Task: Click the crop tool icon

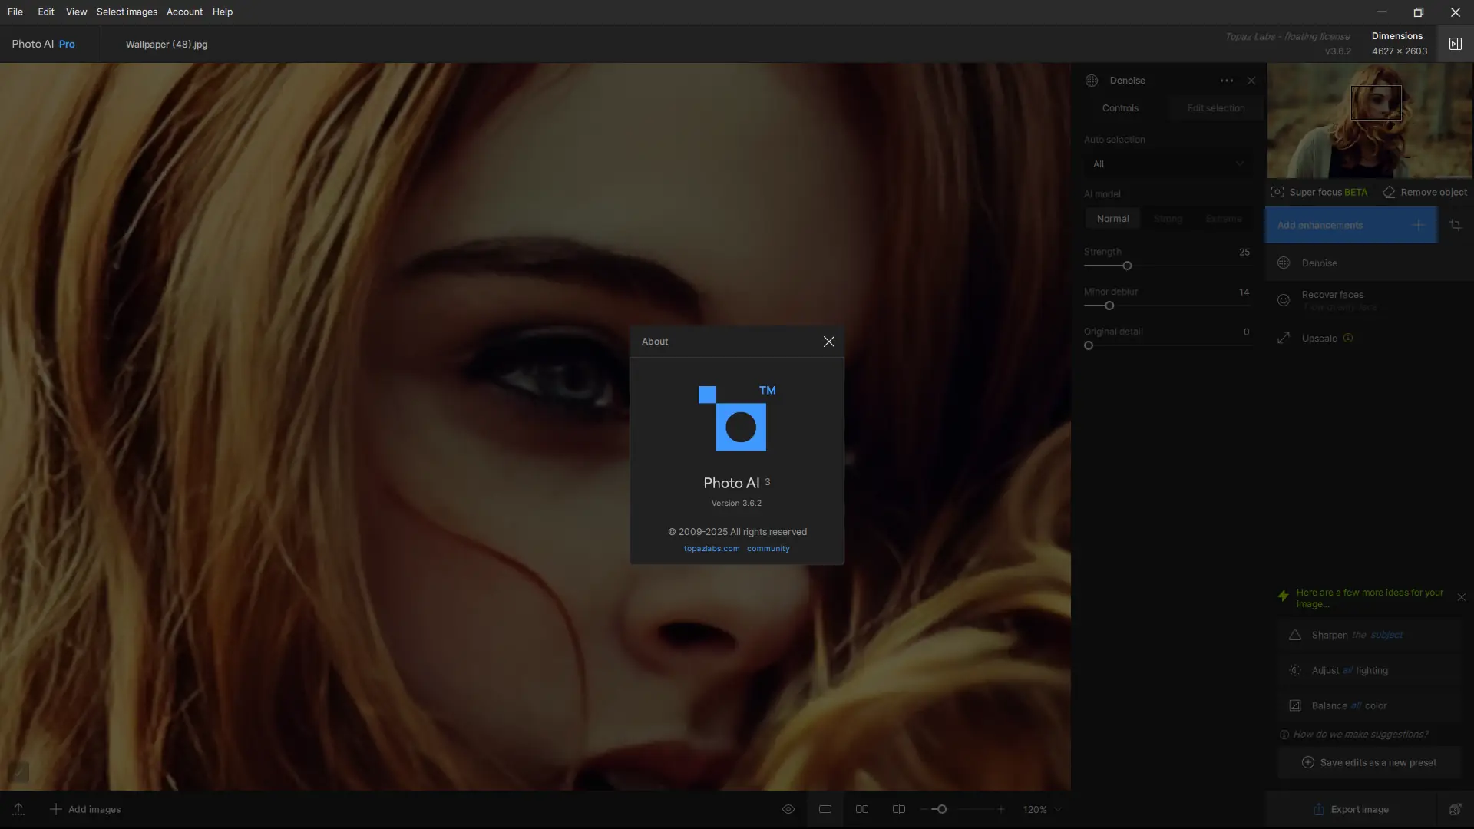Action: 1456,225
